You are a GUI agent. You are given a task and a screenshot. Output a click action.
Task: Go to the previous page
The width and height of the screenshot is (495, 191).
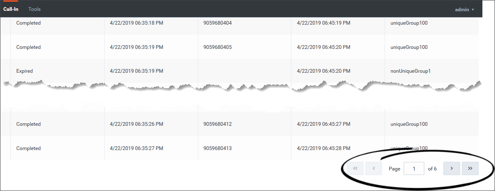tap(374, 168)
